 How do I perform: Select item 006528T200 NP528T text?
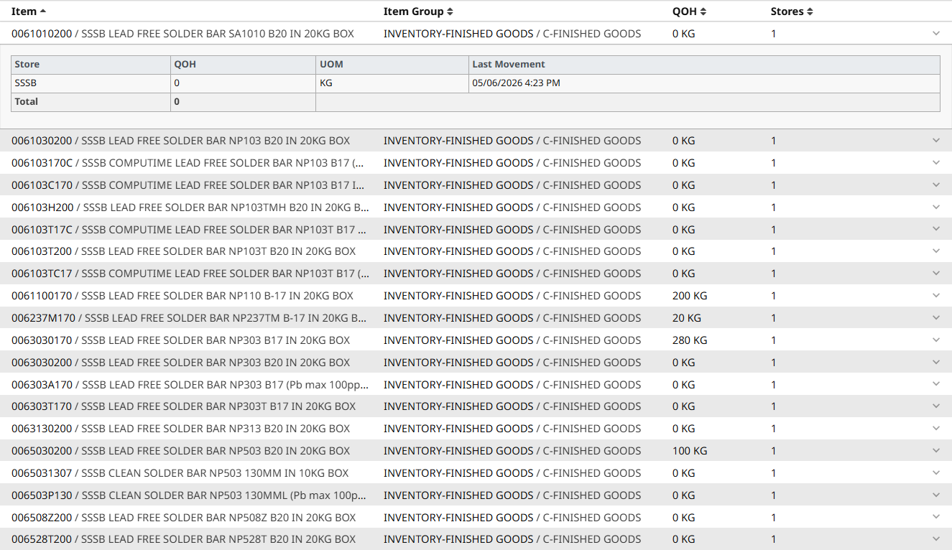point(183,539)
